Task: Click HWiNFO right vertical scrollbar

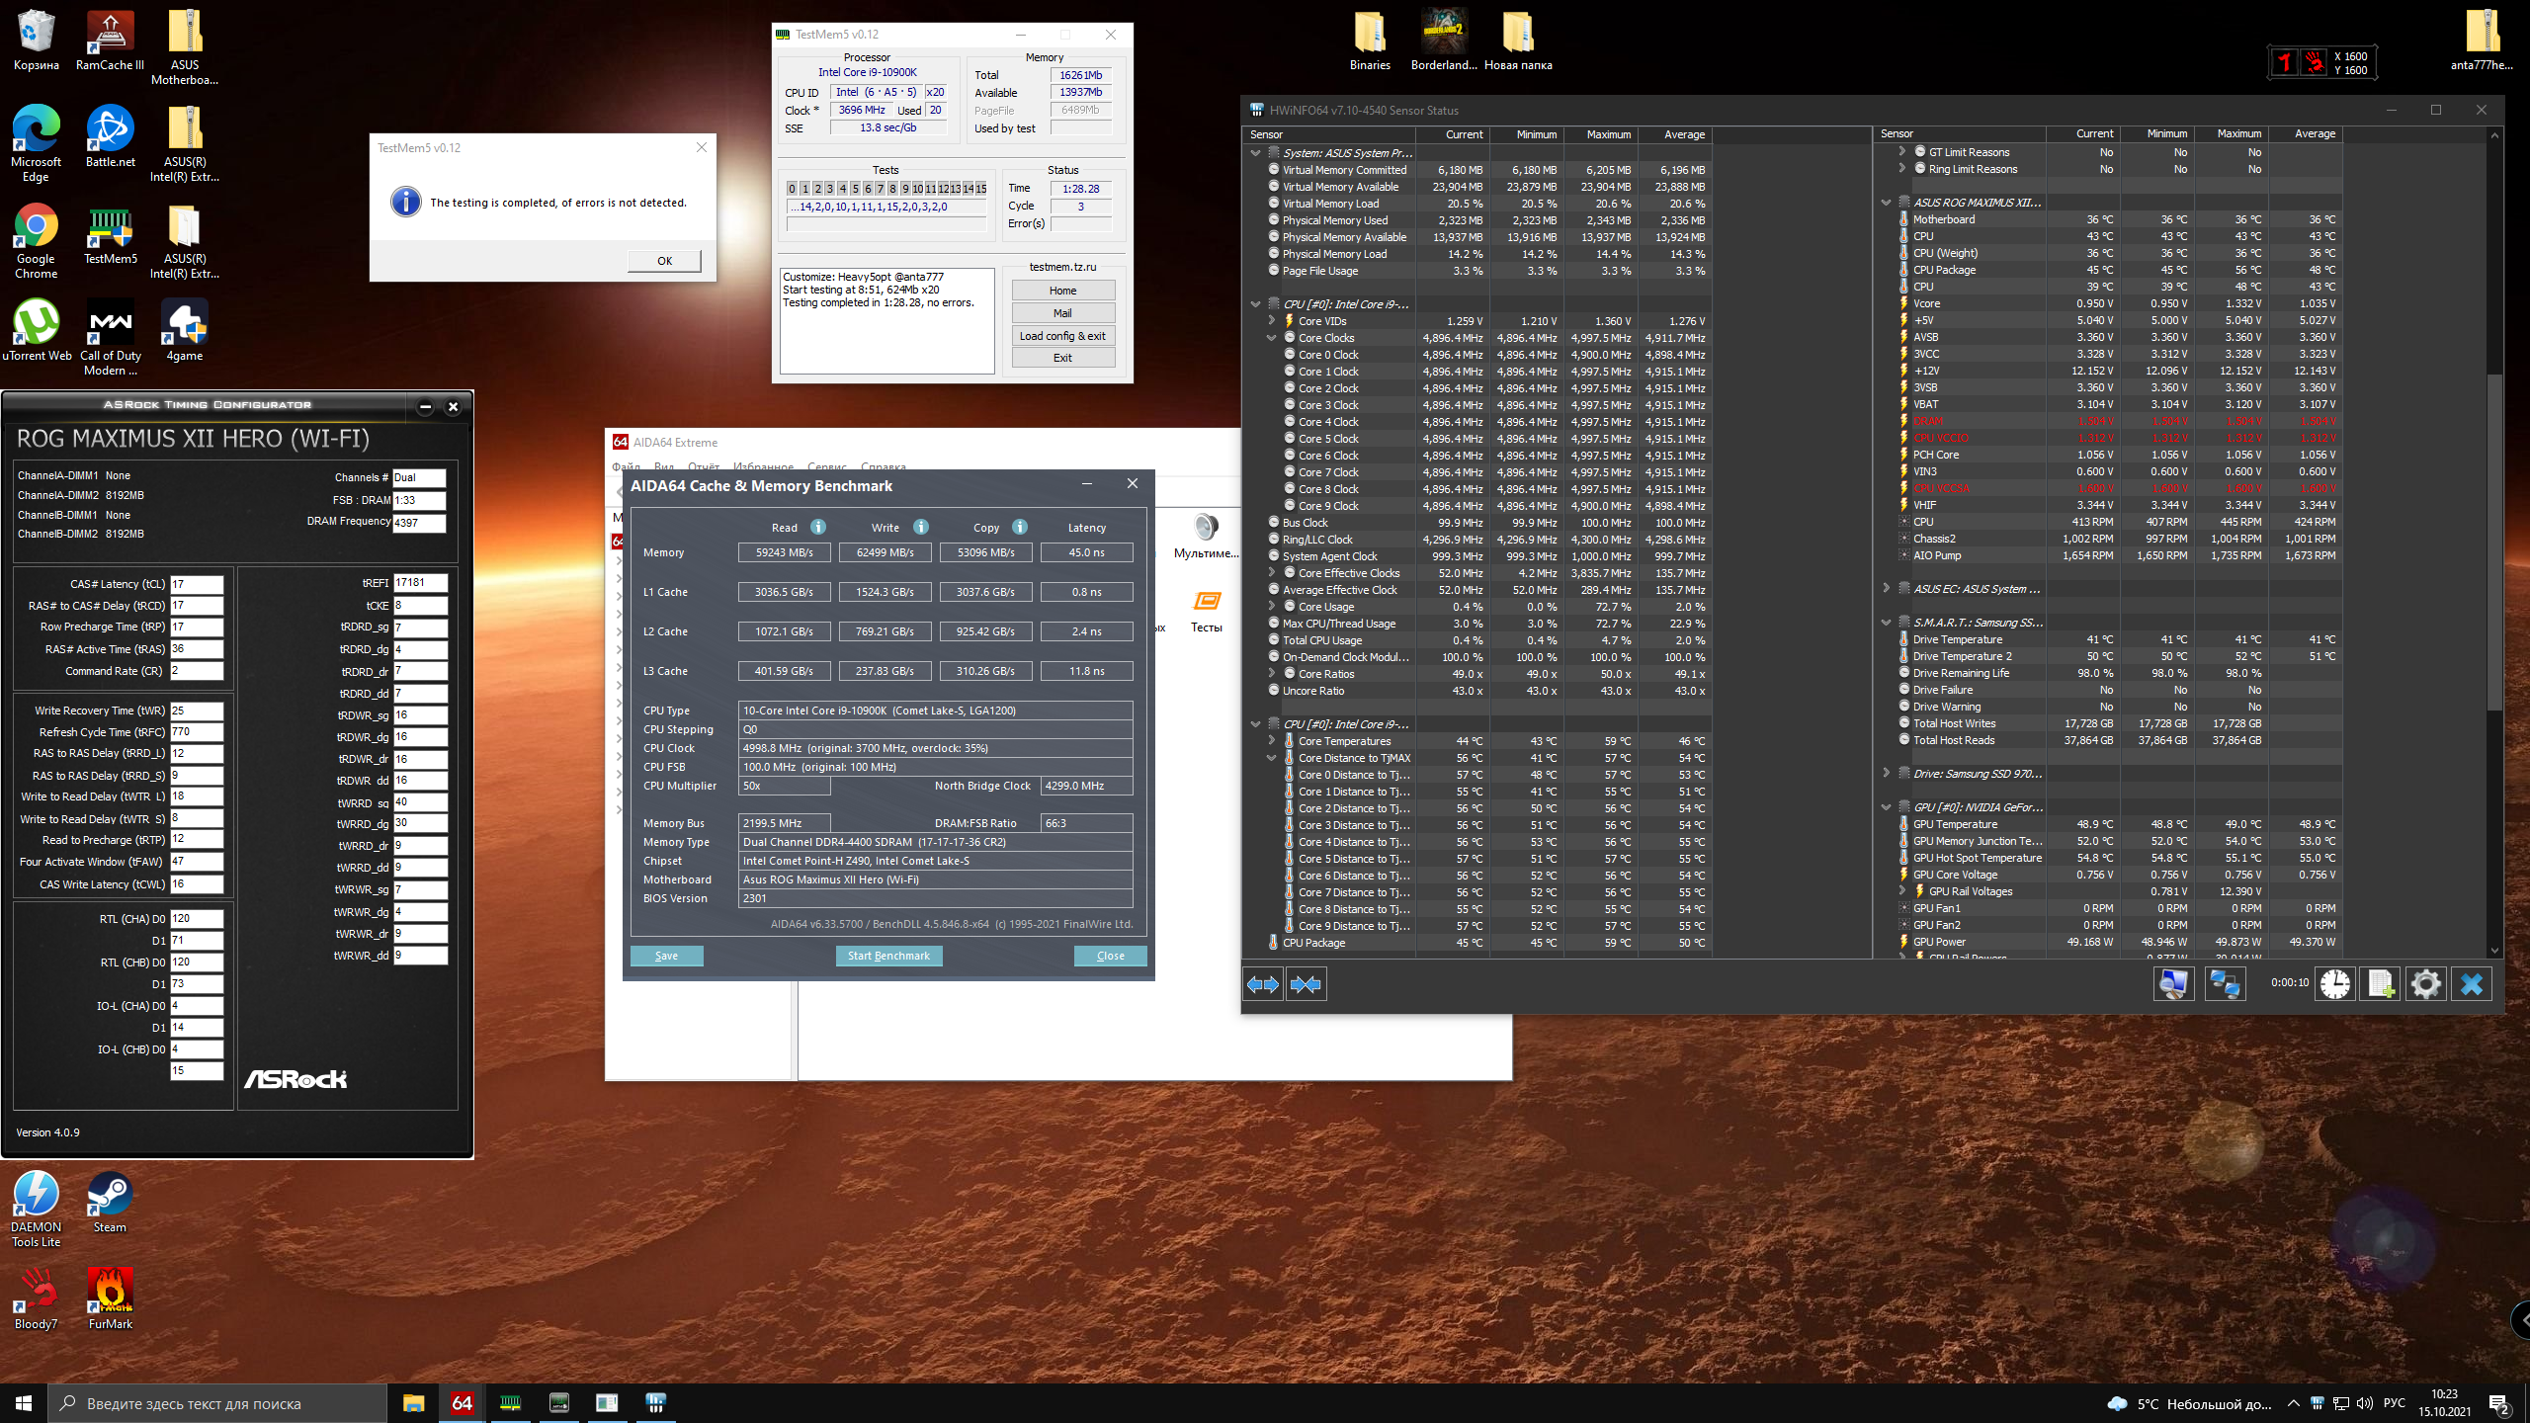Action: click(x=2494, y=542)
